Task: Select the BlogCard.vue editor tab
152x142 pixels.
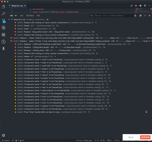Action: (x=17, y=6)
